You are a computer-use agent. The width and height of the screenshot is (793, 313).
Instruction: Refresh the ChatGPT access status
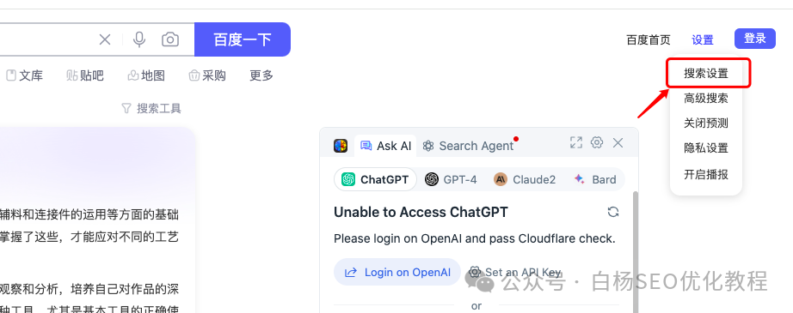tap(613, 212)
